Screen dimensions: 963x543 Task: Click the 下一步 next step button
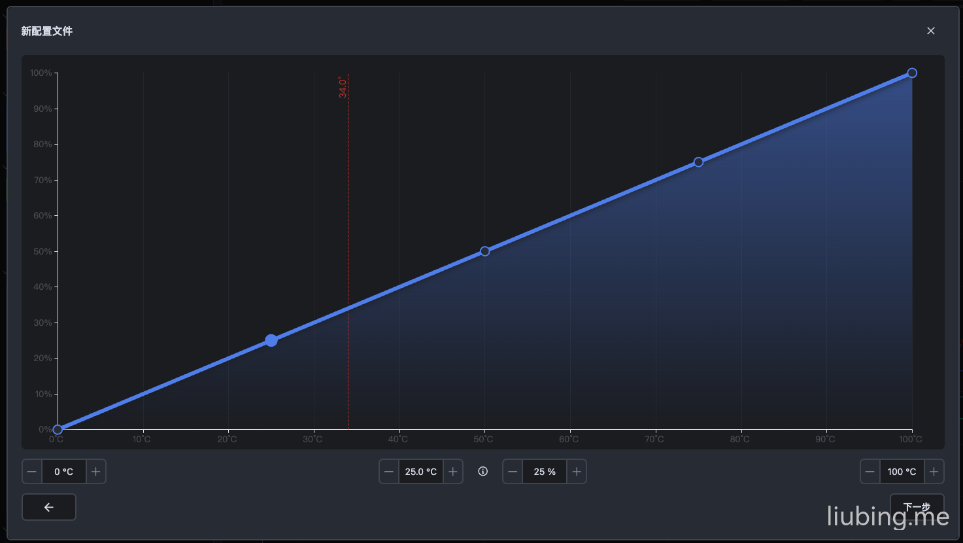pos(917,507)
